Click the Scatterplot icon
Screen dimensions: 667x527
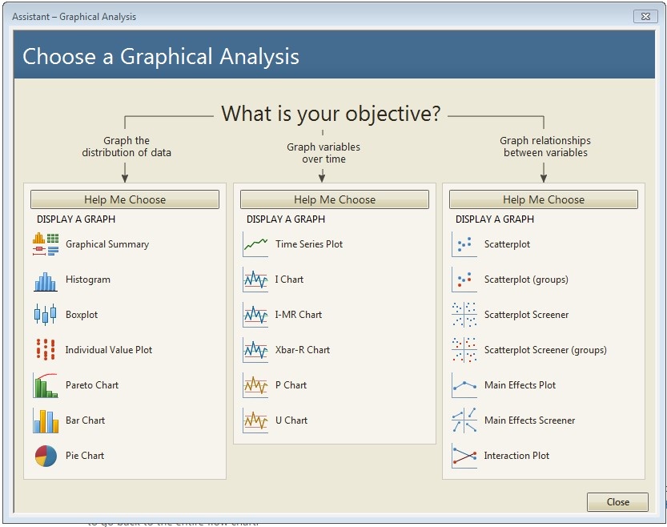464,244
